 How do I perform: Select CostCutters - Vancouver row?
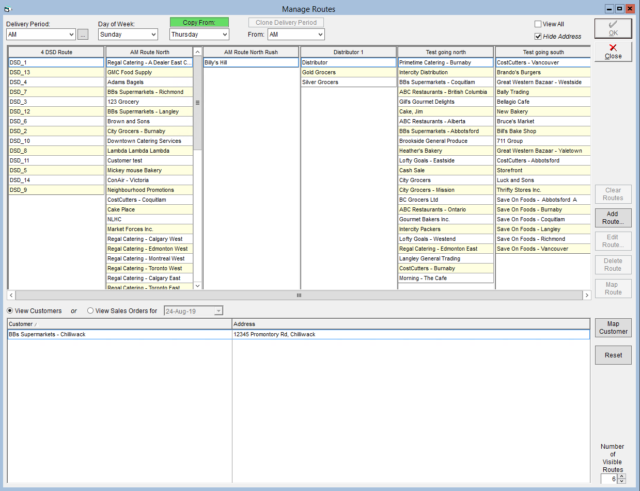tap(543, 62)
